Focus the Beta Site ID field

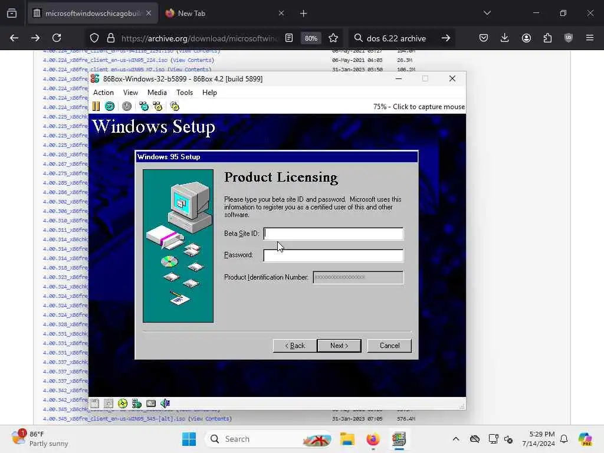(x=333, y=234)
